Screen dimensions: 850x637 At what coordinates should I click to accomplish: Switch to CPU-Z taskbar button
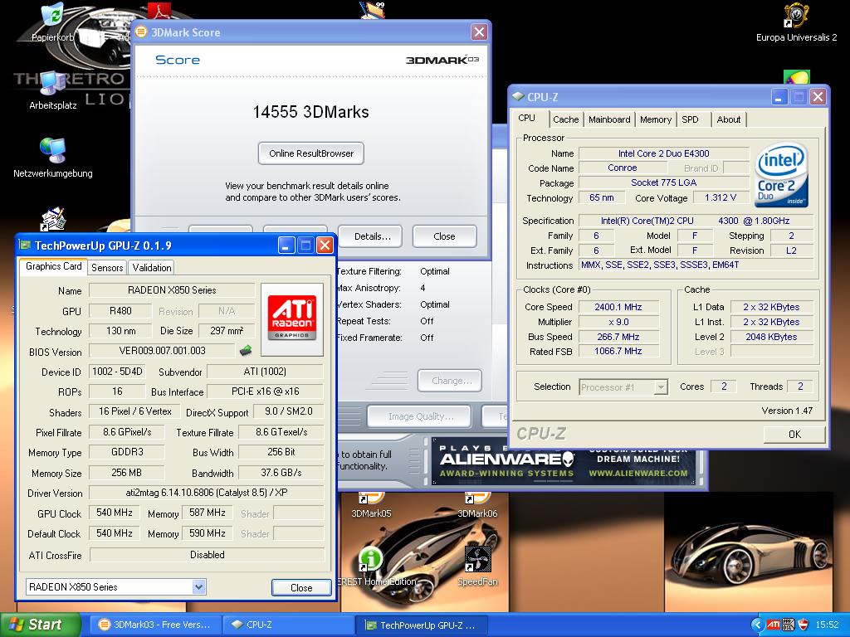(287, 625)
